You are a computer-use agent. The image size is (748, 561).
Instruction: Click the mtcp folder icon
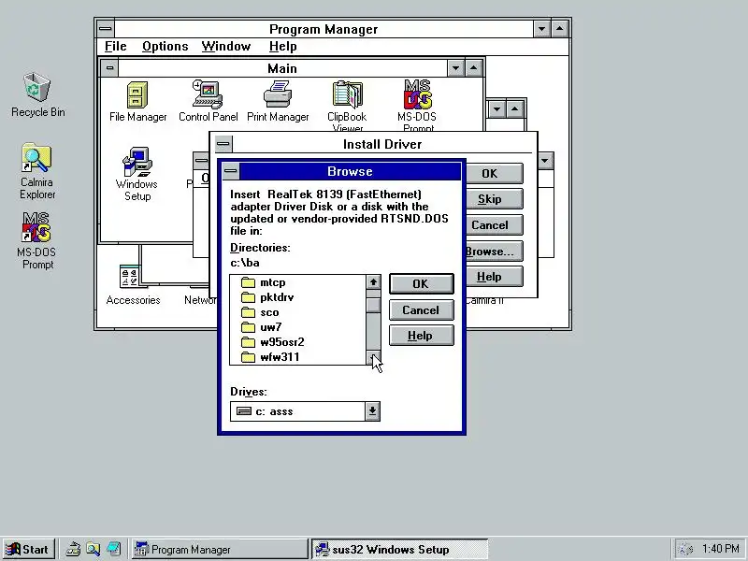coord(248,282)
